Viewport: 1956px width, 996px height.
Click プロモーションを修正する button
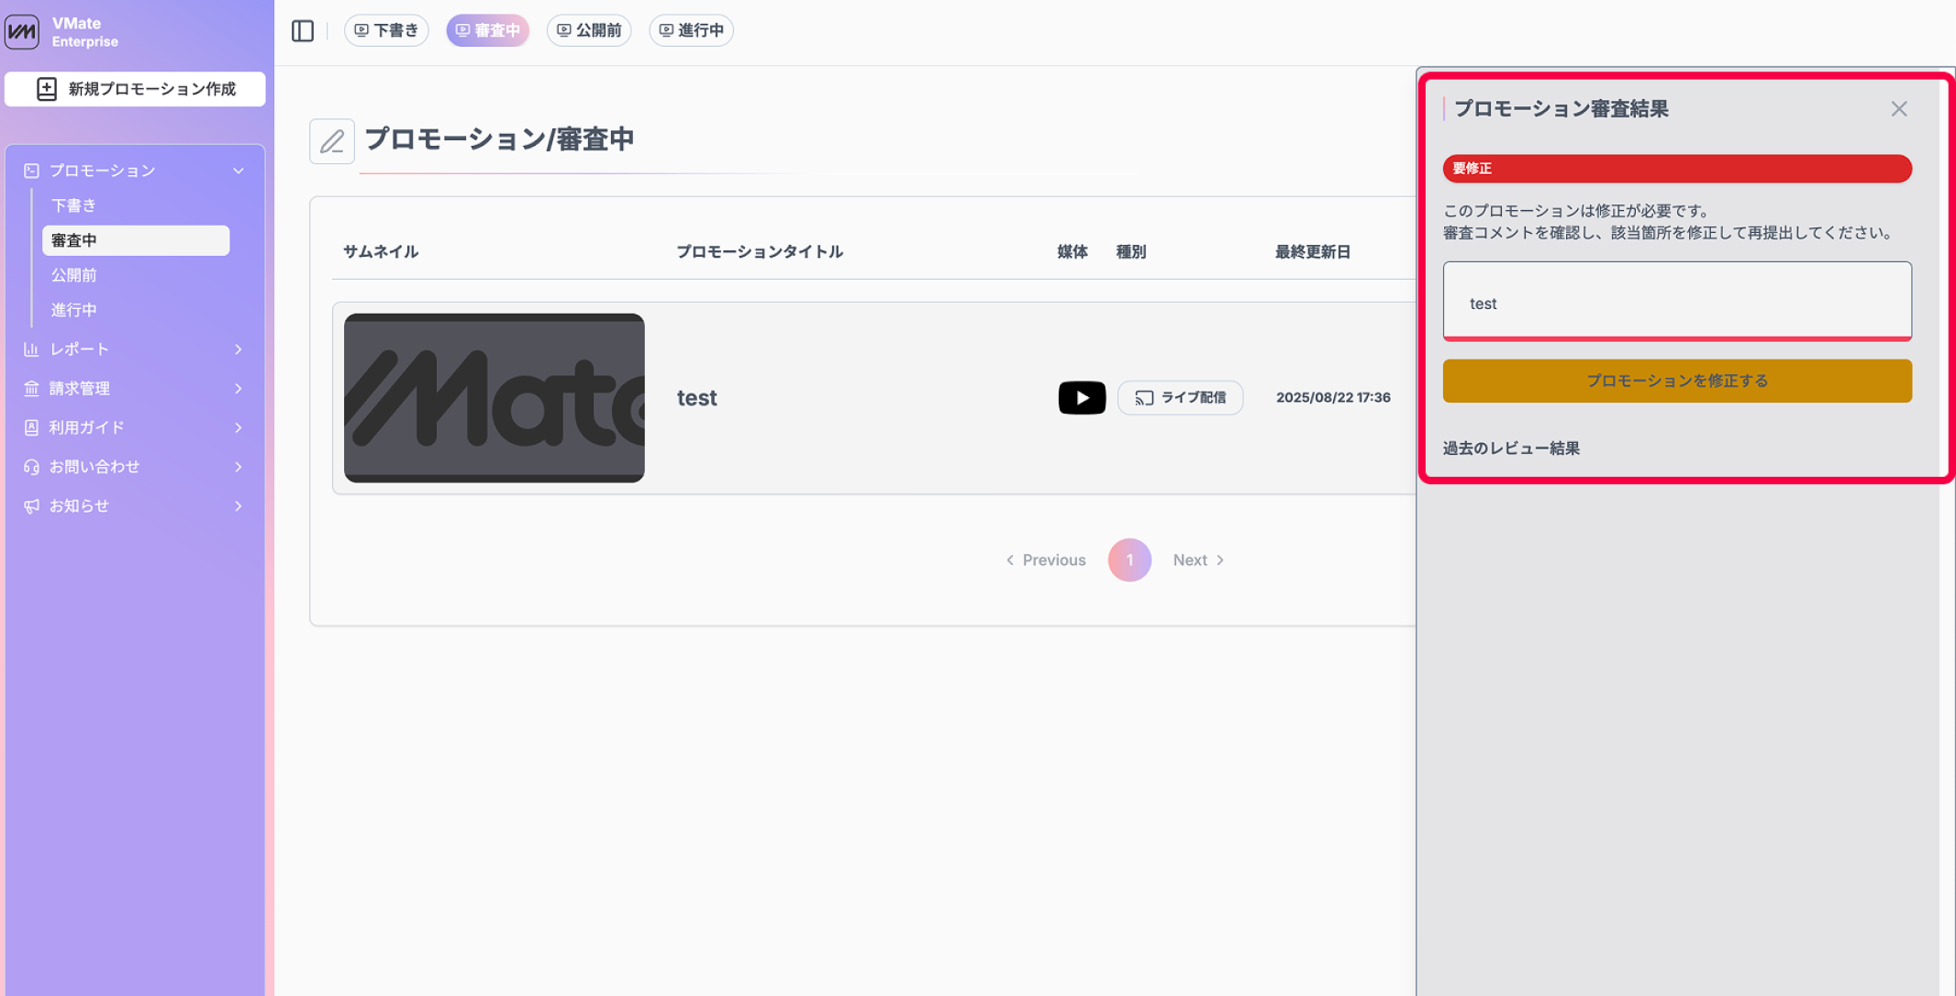(1676, 381)
